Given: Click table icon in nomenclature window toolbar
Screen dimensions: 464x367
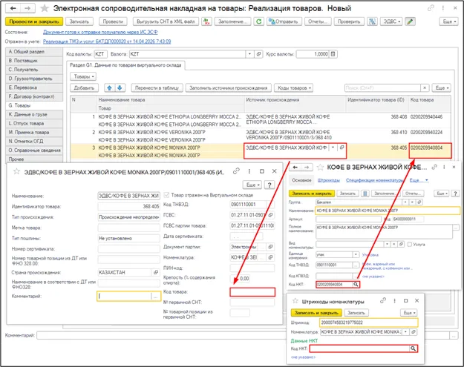Looking at the screenshot, I should pos(365,194).
